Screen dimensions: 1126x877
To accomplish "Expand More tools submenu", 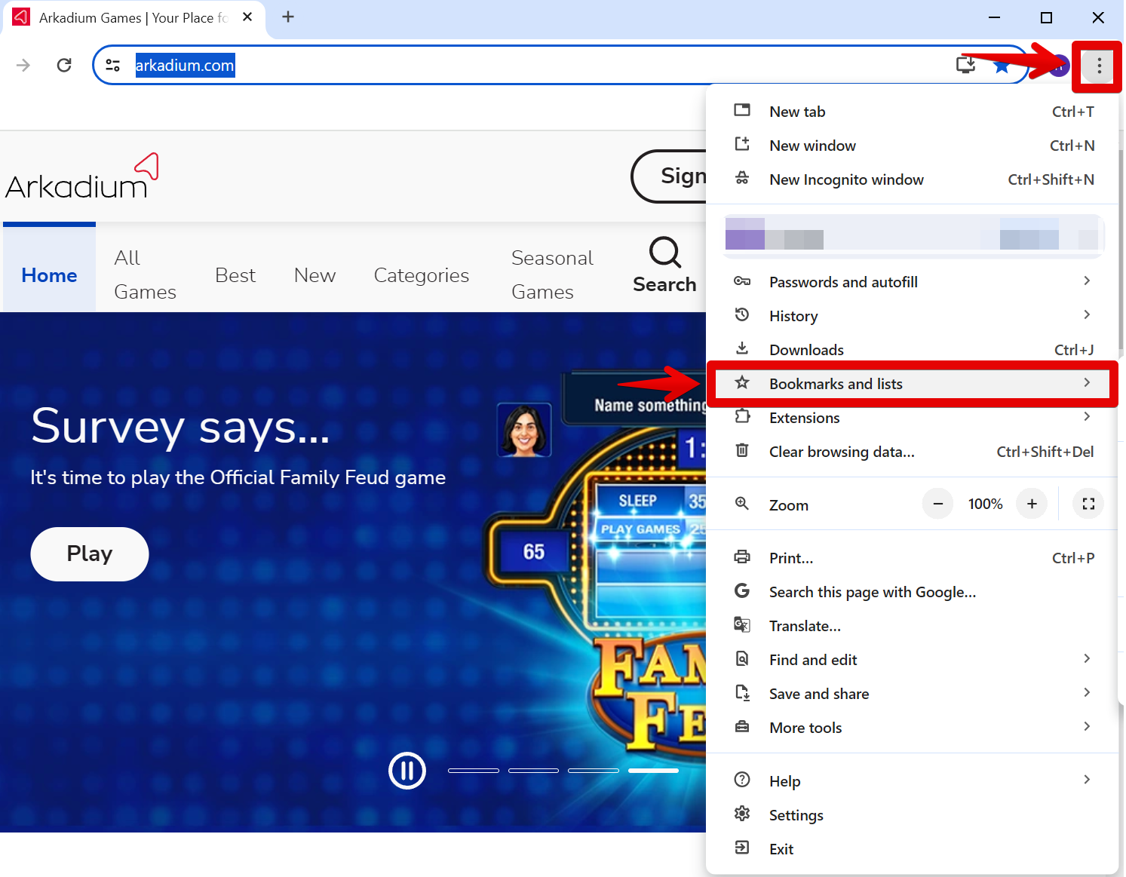I will [913, 728].
